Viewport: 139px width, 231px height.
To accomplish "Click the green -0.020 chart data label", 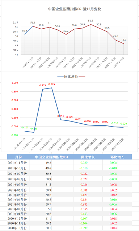I will click(123, 124).
